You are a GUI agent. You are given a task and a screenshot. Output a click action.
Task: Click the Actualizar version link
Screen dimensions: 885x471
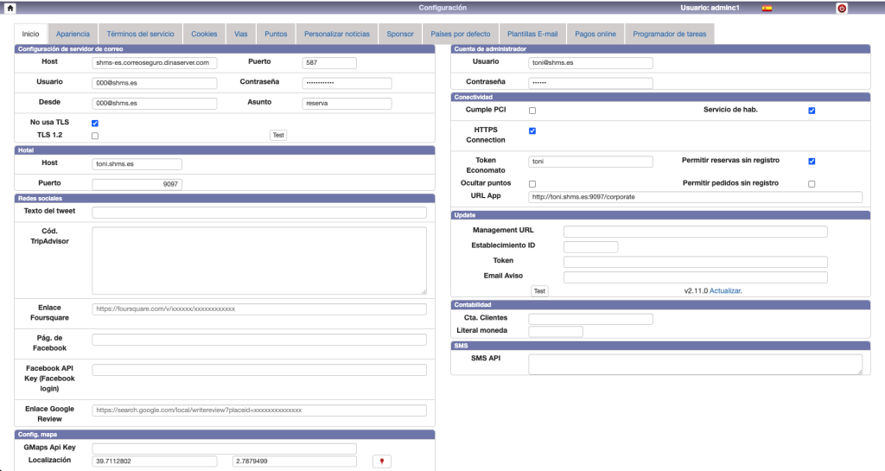click(x=725, y=291)
